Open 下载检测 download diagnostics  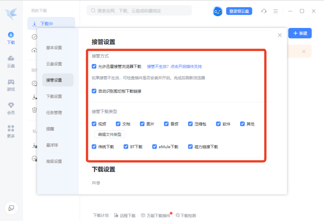pos(186,215)
